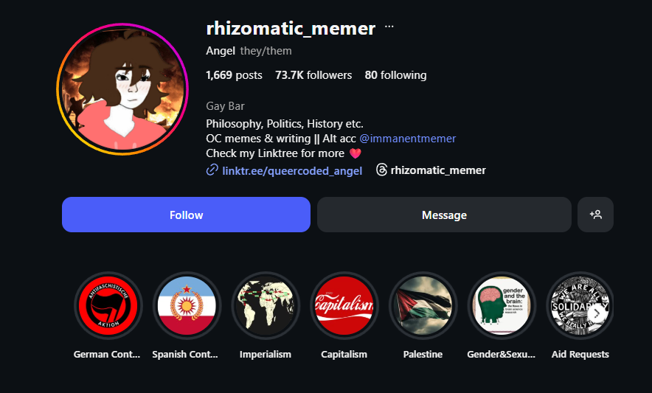Screen dimensions: 652x393
Task: Click the Threads logo icon
Action: (x=381, y=170)
